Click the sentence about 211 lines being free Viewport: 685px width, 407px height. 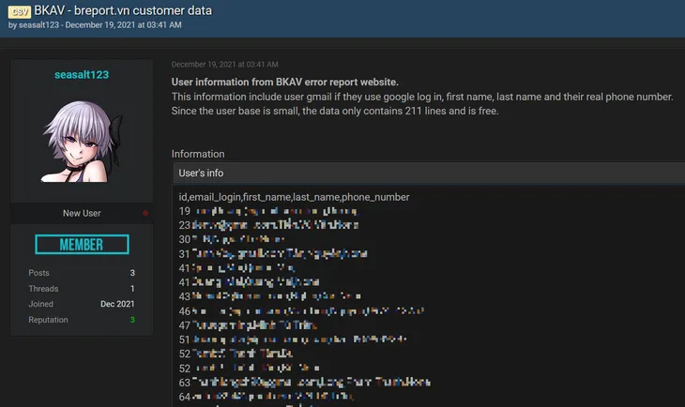point(335,111)
